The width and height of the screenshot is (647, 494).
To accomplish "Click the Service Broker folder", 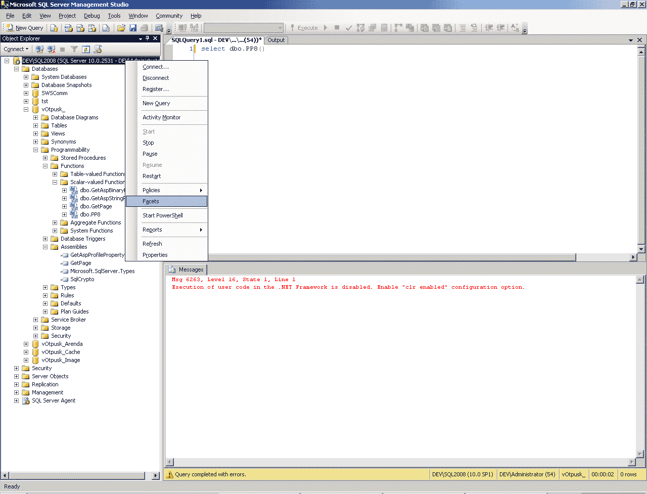I will 69,320.
